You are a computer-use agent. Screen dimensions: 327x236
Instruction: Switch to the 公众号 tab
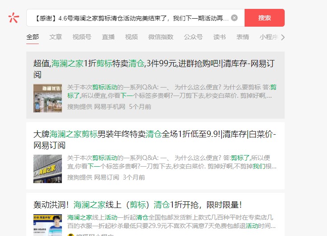point(193,37)
